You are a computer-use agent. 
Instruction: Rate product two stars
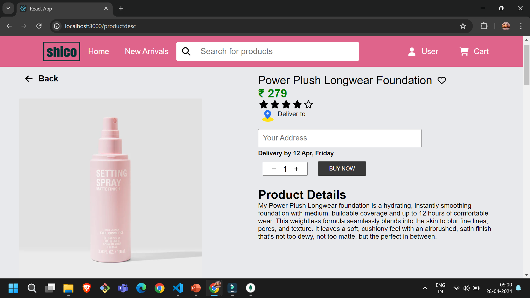[275, 105]
